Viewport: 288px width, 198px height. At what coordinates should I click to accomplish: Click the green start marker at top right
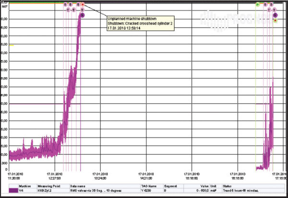[x=257, y=4]
